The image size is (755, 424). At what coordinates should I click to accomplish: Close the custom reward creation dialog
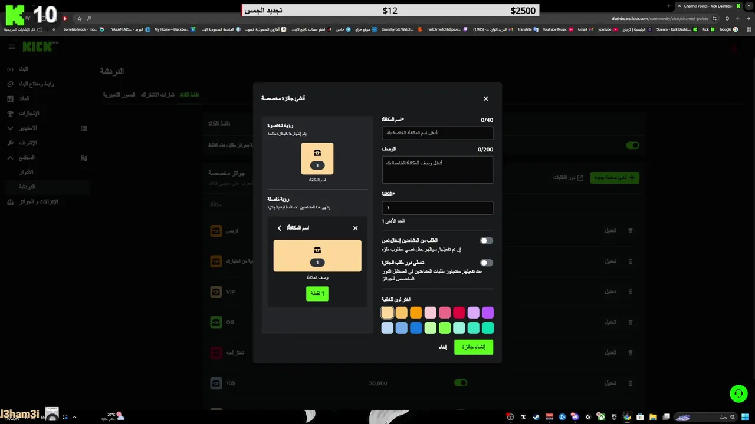[x=485, y=99]
